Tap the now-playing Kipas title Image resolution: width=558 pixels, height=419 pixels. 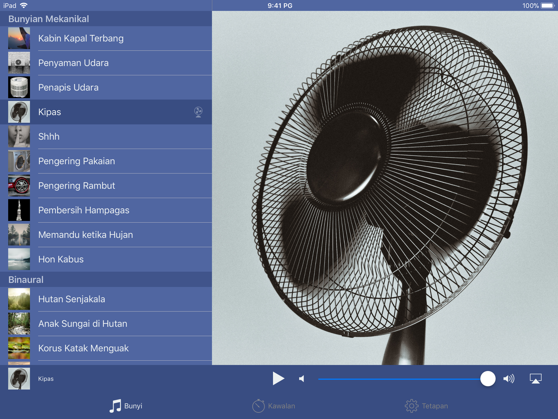[x=46, y=379]
